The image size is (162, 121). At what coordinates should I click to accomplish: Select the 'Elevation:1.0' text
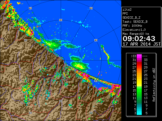tap(134, 30)
